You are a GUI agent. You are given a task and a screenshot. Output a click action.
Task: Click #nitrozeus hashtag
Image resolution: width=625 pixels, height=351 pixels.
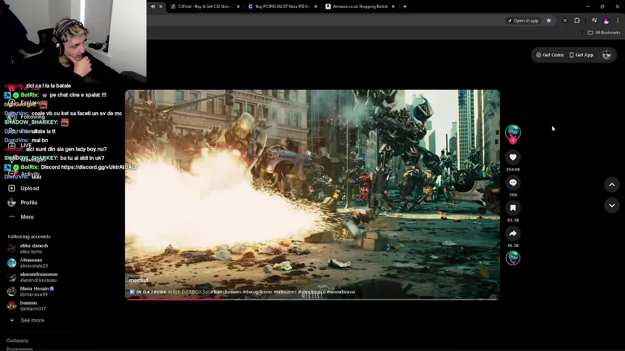(285, 292)
